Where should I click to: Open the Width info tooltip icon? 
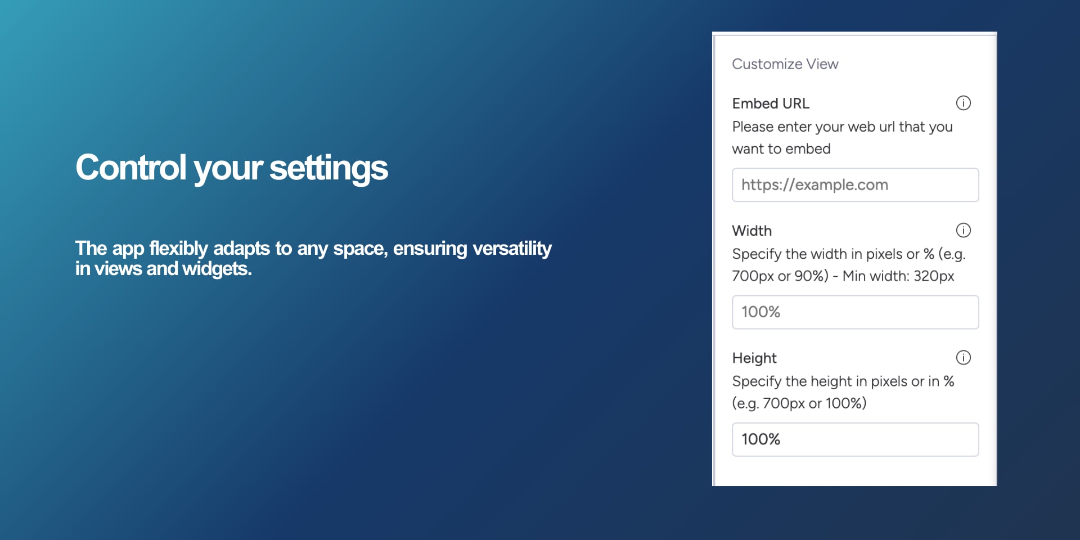pyautogui.click(x=963, y=230)
